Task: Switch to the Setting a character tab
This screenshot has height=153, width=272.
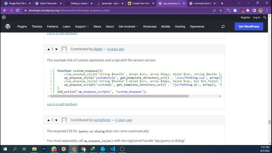Action: click(x=79, y=3)
